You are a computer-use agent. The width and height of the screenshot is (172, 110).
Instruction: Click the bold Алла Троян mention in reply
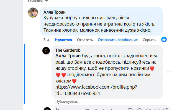coord(68,56)
